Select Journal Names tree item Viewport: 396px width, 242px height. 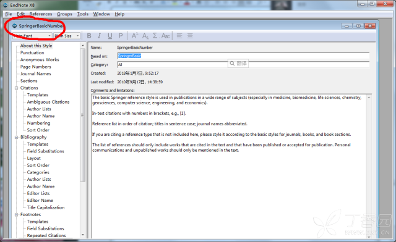click(x=36, y=74)
